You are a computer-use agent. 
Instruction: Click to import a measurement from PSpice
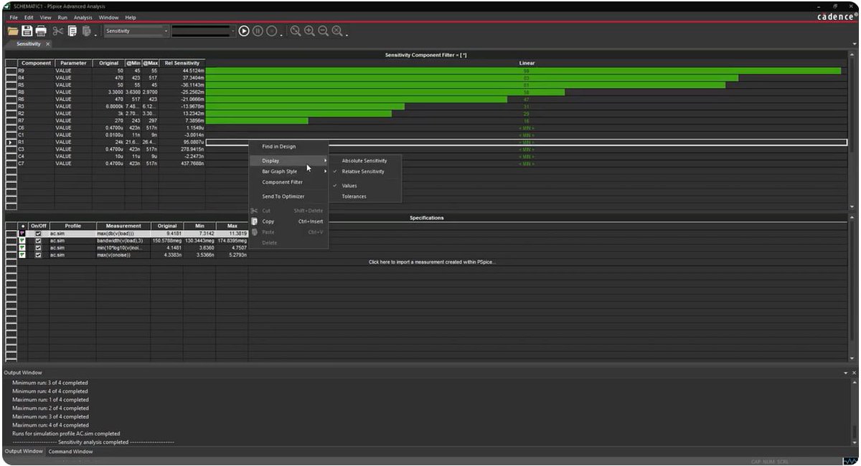point(432,262)
